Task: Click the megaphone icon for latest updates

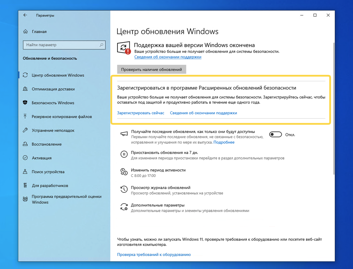Action: [124, 134]
